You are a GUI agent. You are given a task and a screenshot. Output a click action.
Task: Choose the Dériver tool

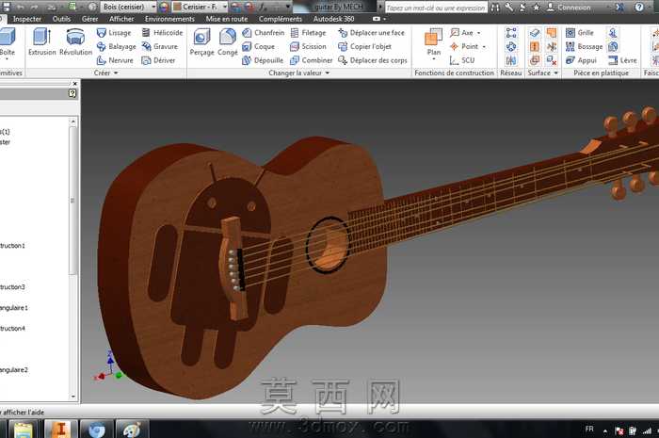(158, 60)
